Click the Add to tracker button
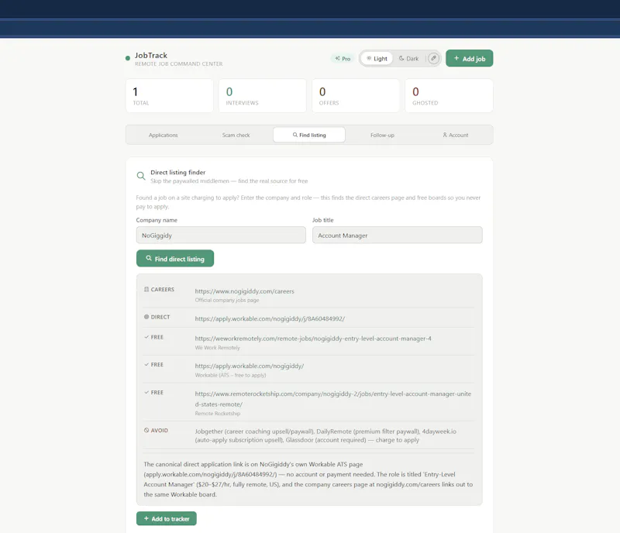Screen dimensions: 620x533 click(167, 518)
